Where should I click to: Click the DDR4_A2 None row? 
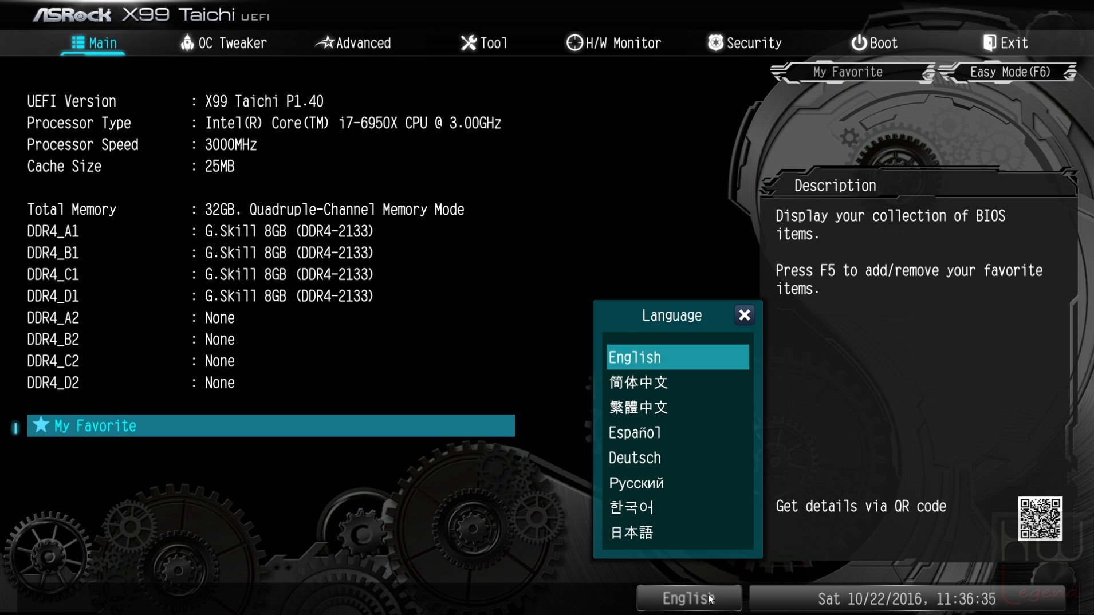[x=131, y=318]
